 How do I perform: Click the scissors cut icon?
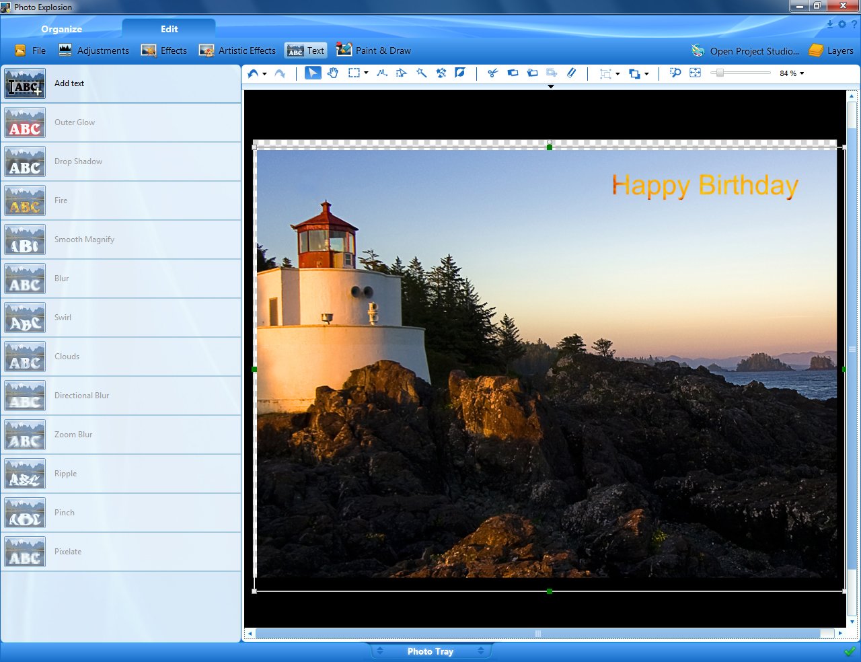pos(492,73)
